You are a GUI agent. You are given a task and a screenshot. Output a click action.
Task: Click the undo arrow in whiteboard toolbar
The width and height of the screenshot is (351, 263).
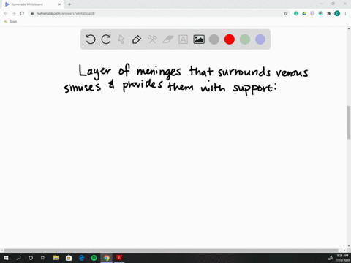[x=91, y=39]
